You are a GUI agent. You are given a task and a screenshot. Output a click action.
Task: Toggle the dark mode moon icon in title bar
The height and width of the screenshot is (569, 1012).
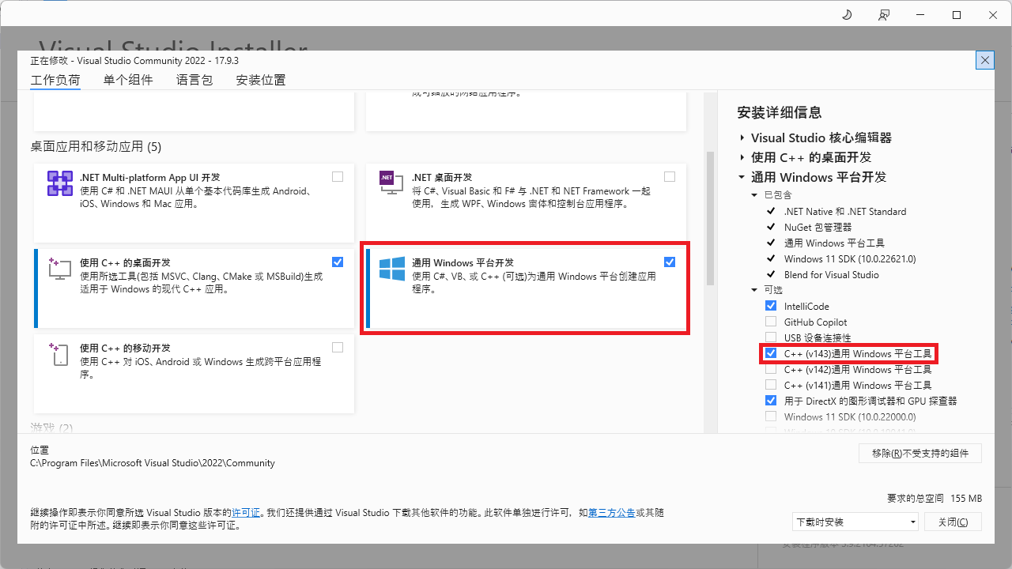point(847,15)
